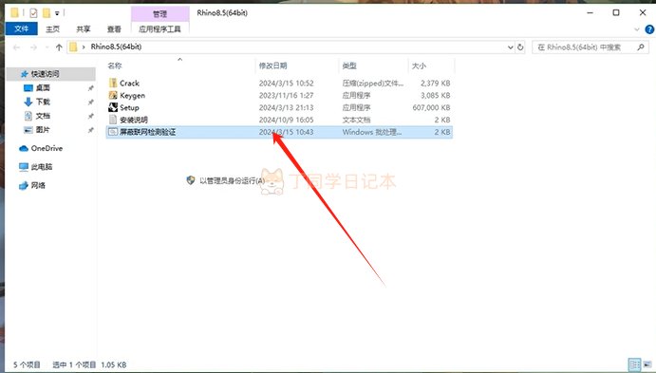656x373 pixels.
Task: Select the Setup application icon
Action: tap(113, 107)
